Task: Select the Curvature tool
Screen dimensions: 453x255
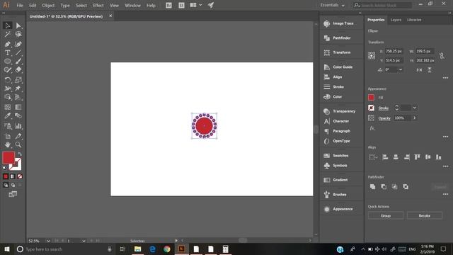Action: click(x=18, y=44)
